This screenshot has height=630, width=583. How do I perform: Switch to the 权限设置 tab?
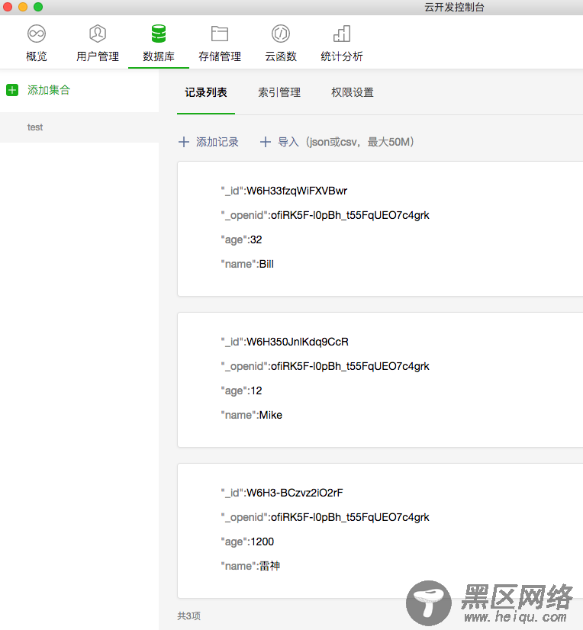click(x=353, y=93)
